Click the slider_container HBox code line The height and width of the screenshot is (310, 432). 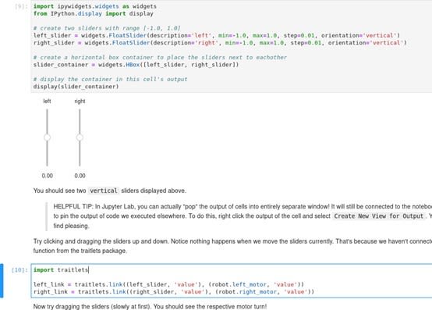tap(136, 65)
